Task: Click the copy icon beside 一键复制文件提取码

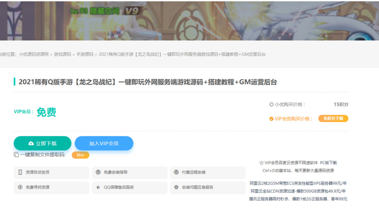Action: coord(16,155)
